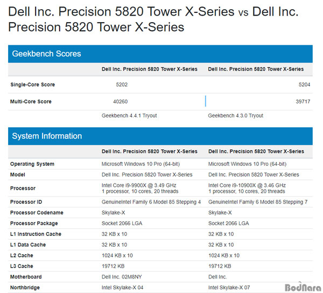Click the Processor ID Stepping 7 value

pos(258,202)
